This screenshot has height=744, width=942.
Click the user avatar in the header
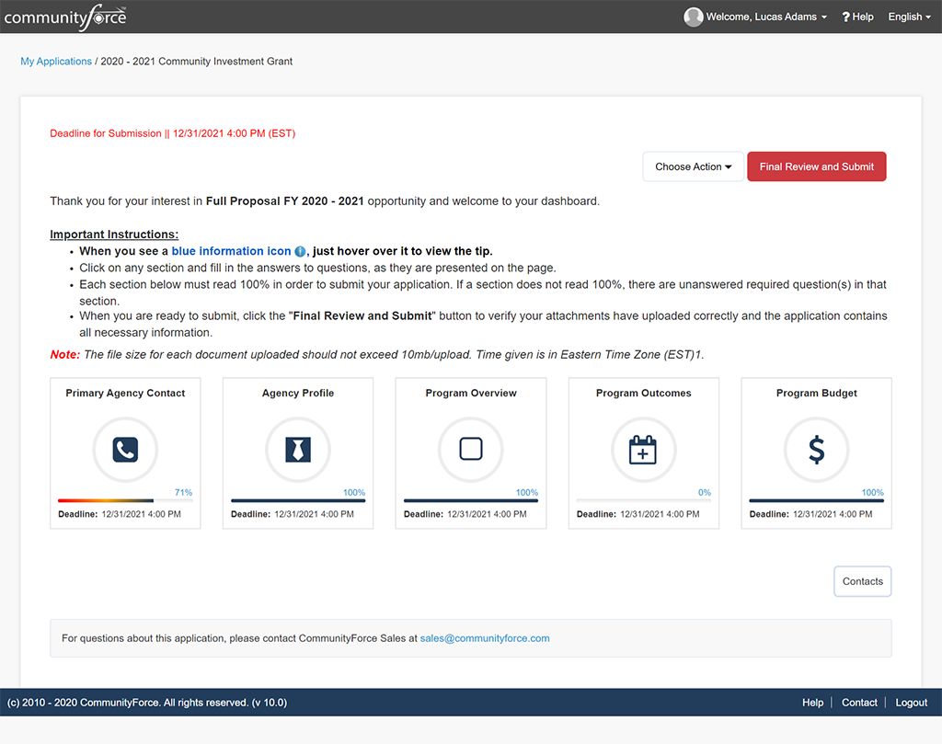click(693, 17)
